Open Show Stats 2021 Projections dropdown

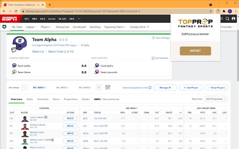point(216,99)
